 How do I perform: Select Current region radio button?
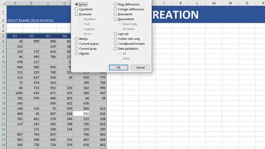87,43
